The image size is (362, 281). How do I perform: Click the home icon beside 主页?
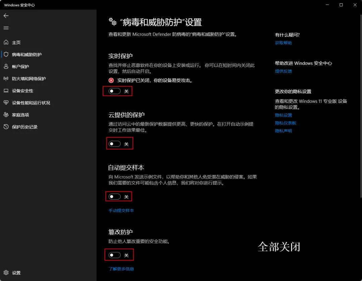tap(6, 42)
